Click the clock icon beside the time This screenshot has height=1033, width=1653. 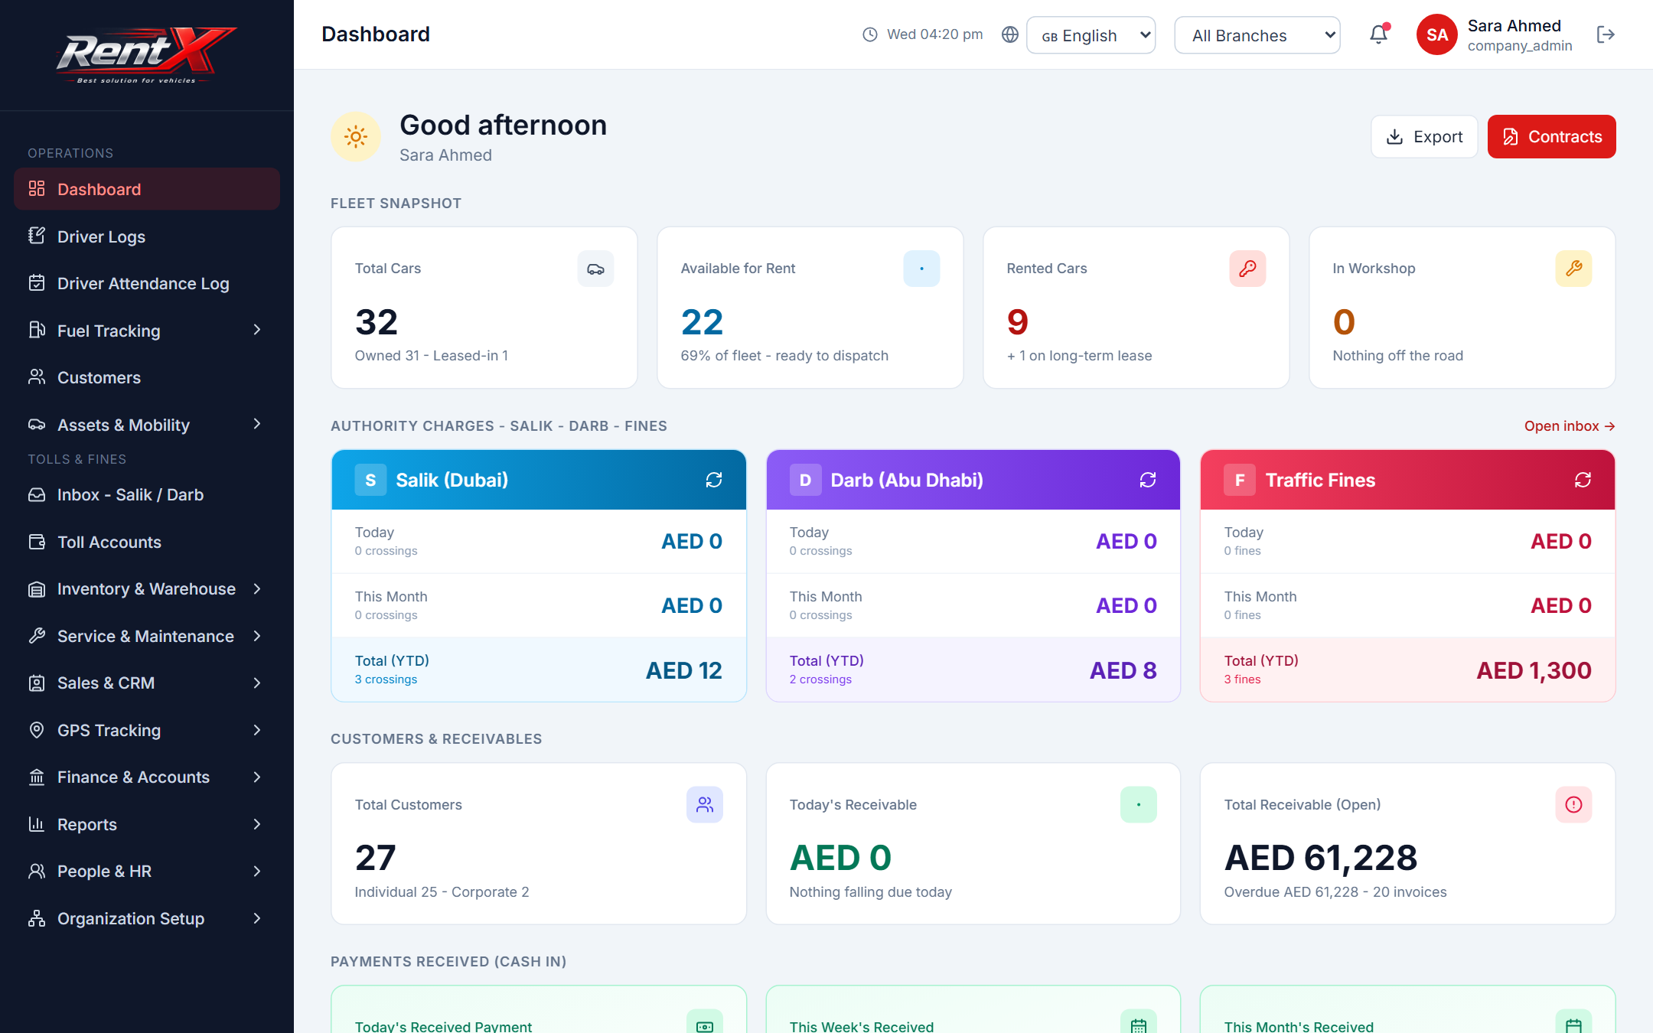870,34
